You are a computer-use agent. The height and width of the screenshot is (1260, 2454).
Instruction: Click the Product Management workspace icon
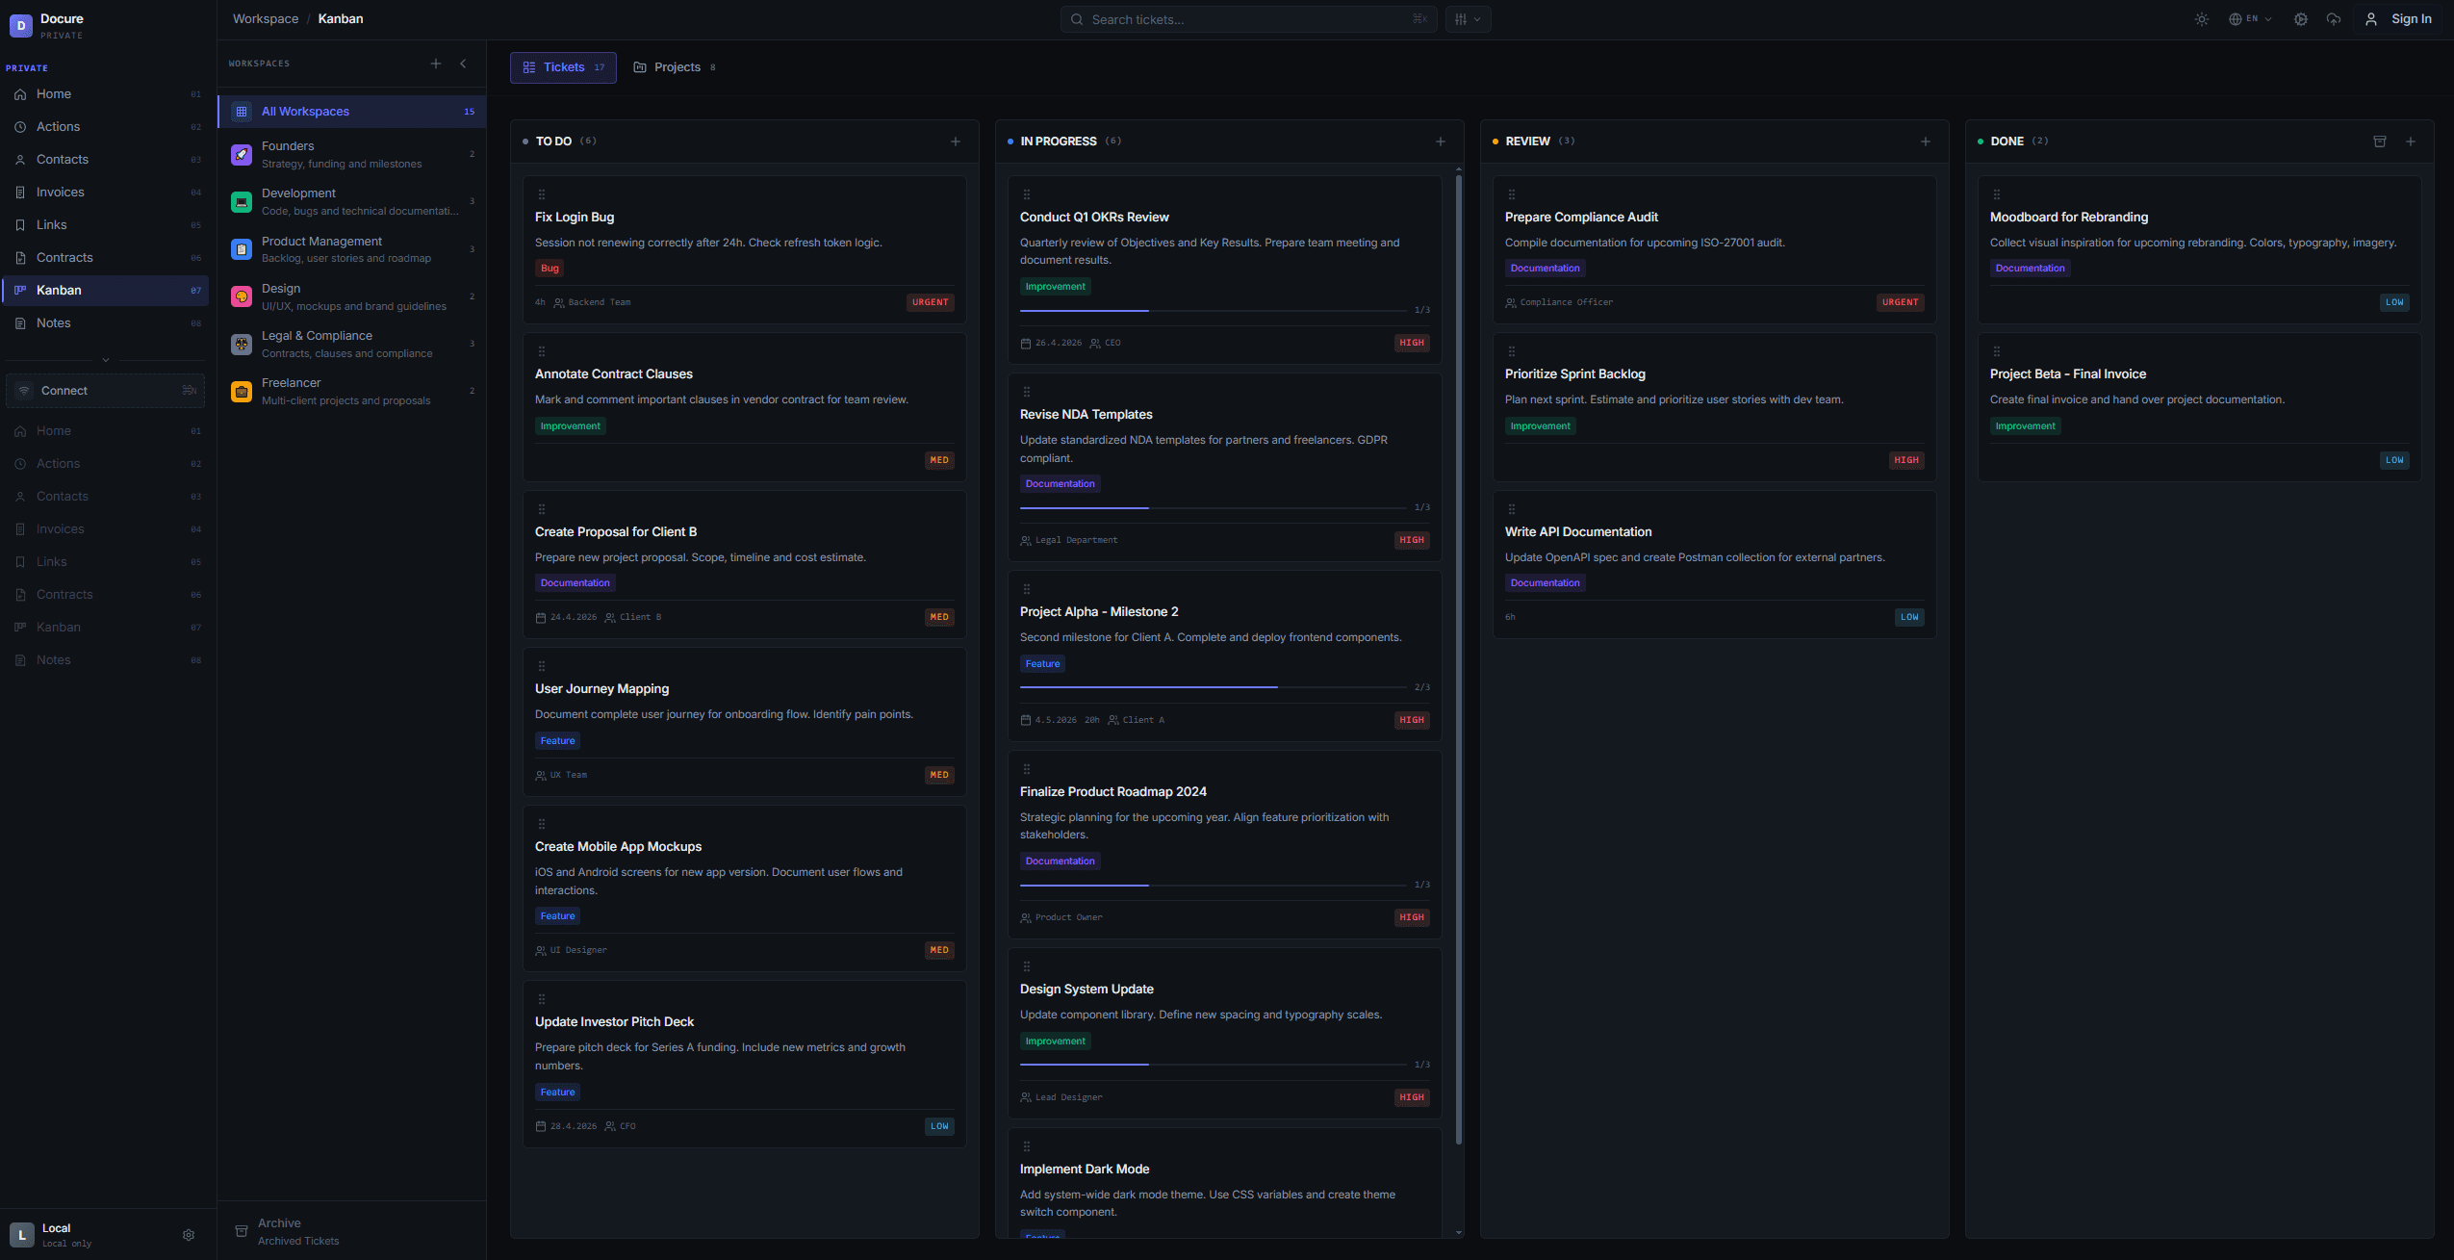242,249
